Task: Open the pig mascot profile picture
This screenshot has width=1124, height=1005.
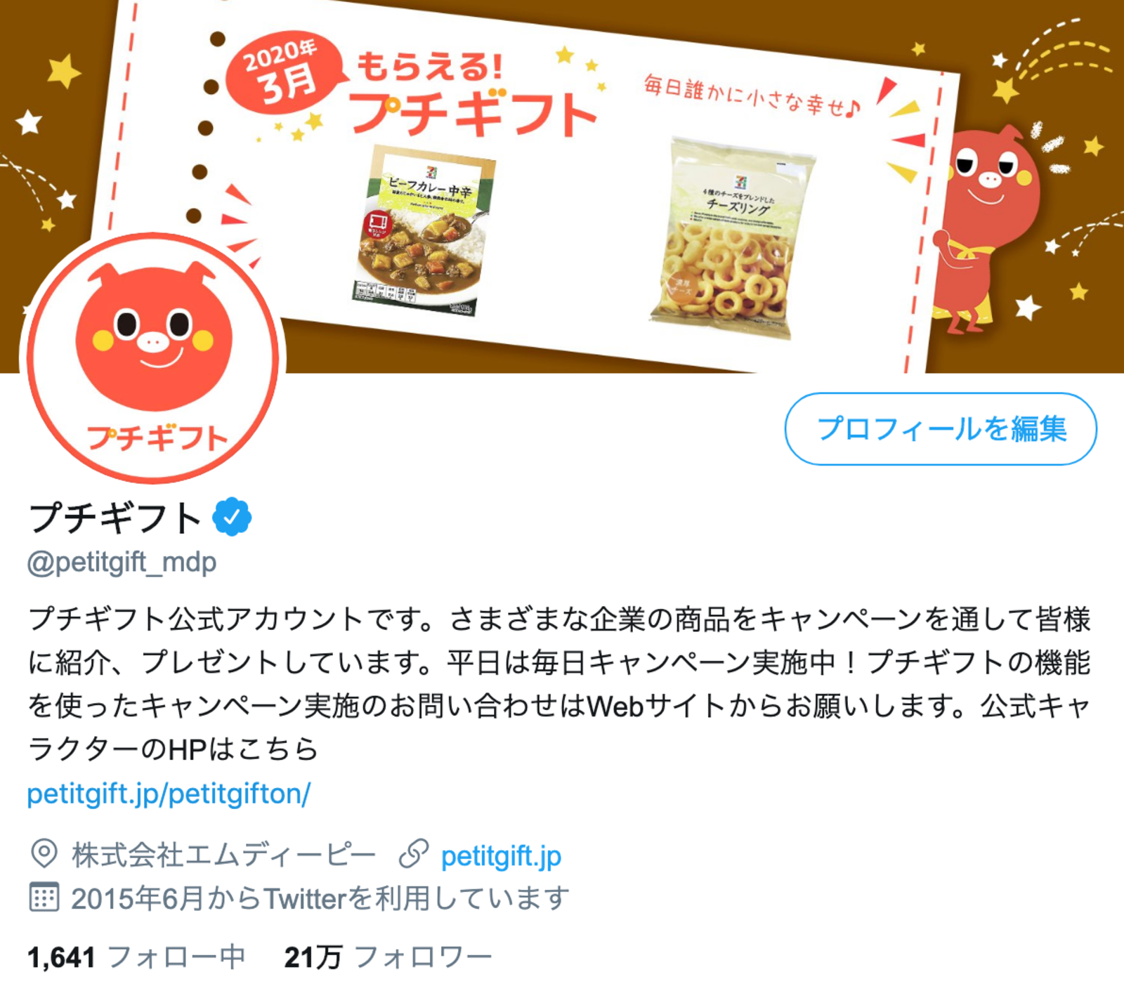Action: click(153, 357)
